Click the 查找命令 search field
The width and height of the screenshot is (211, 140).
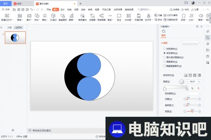pyautogui.click(x=144, y=9)
